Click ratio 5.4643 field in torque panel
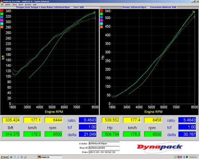 88,120
